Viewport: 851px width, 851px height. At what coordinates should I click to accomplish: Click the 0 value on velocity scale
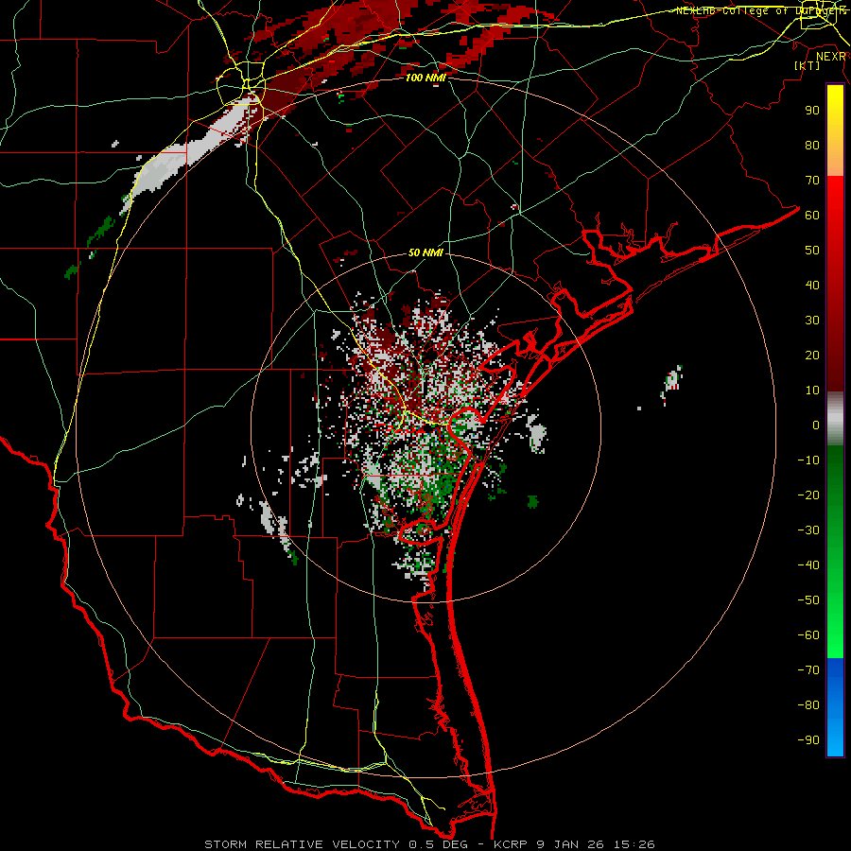pyautogui.click(x=816, y=425)
